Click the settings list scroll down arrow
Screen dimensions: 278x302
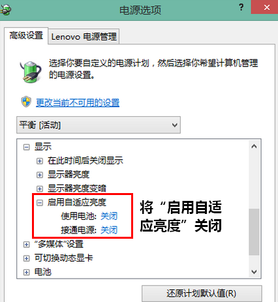[x=254, y=272]
